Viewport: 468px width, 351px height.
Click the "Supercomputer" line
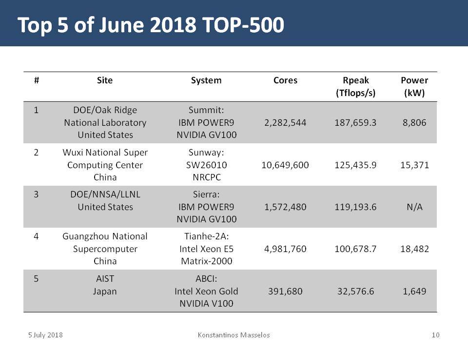105,249
